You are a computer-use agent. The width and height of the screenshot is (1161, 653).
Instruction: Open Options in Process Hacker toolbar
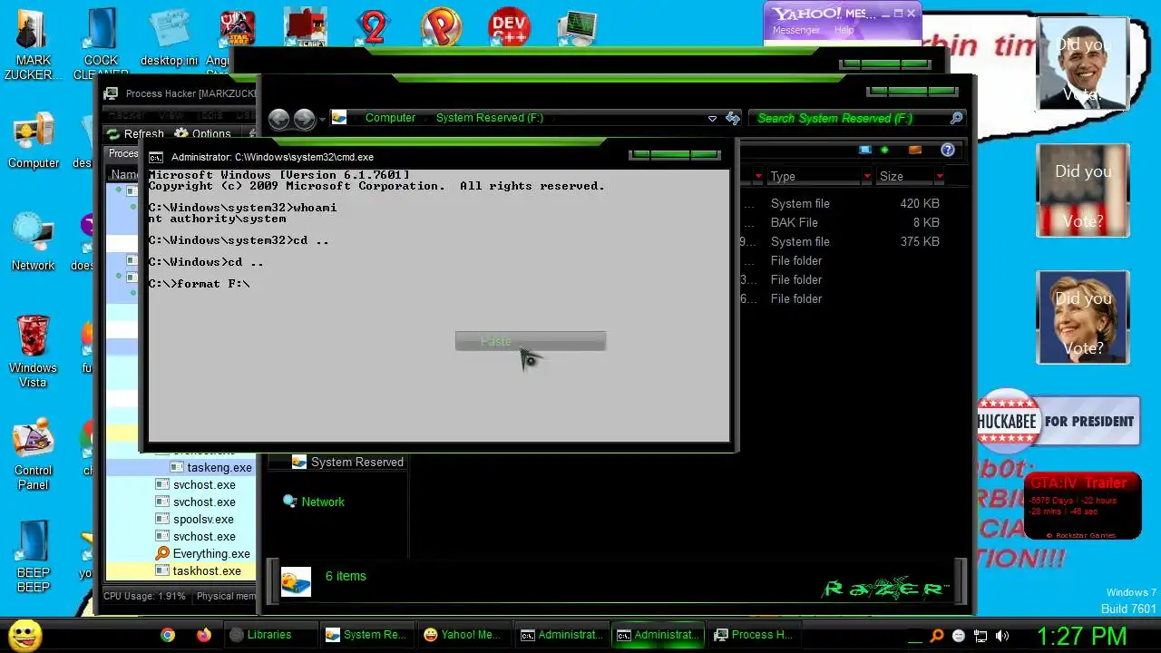202,133
